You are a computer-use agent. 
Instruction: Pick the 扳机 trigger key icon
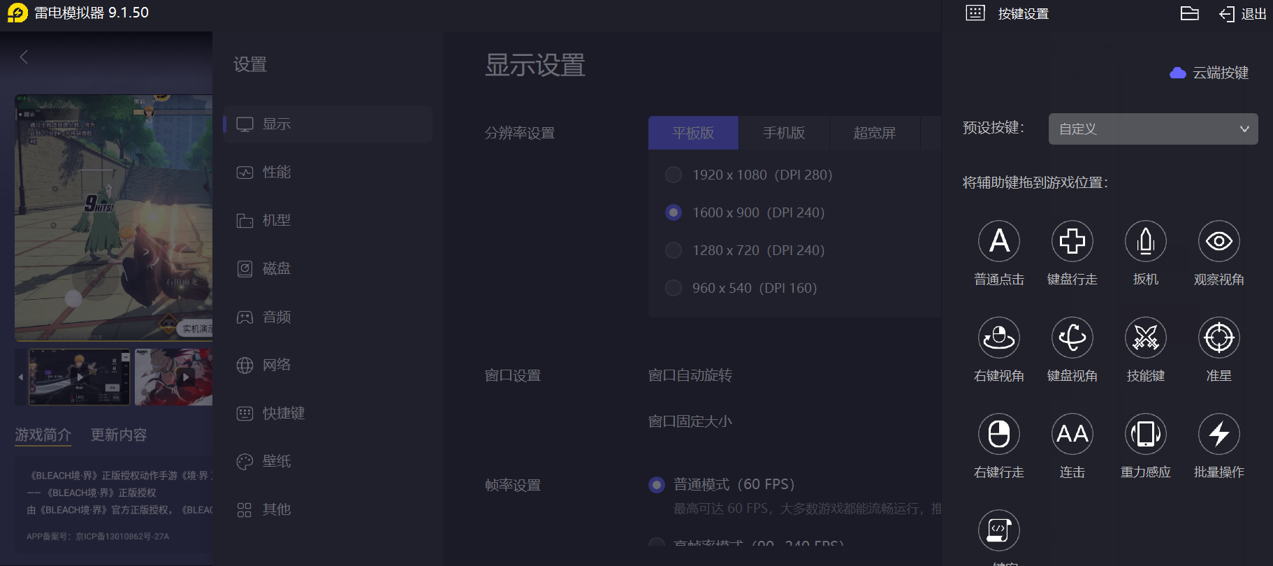pyautogui.click(x=1146, y=241)
